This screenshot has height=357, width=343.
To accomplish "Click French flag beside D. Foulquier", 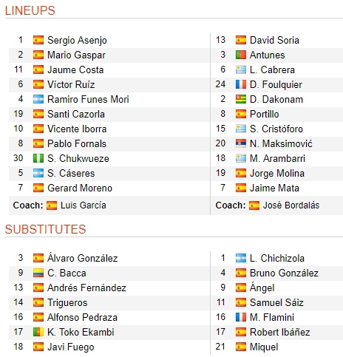I will click(x=241, y=84).
